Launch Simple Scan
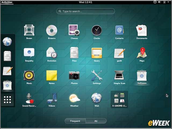Viewport: 172px width, 129px height. 119,77
